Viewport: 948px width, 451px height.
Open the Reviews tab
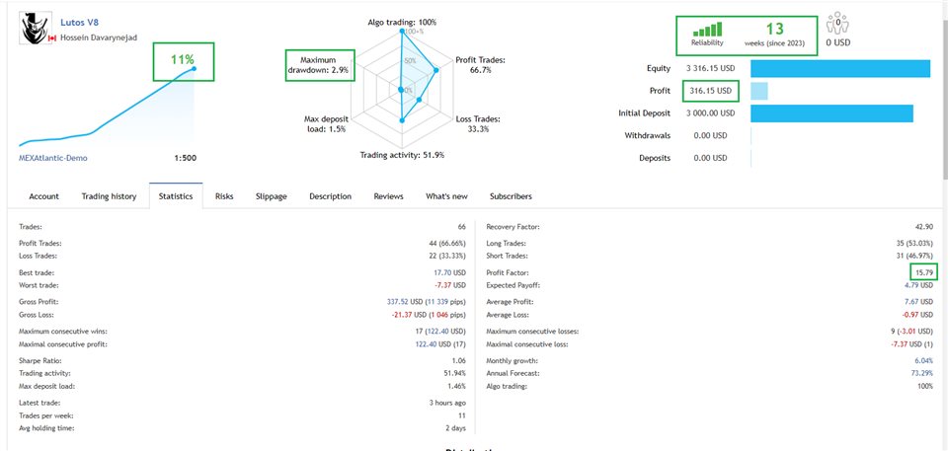tap(388, 196)
